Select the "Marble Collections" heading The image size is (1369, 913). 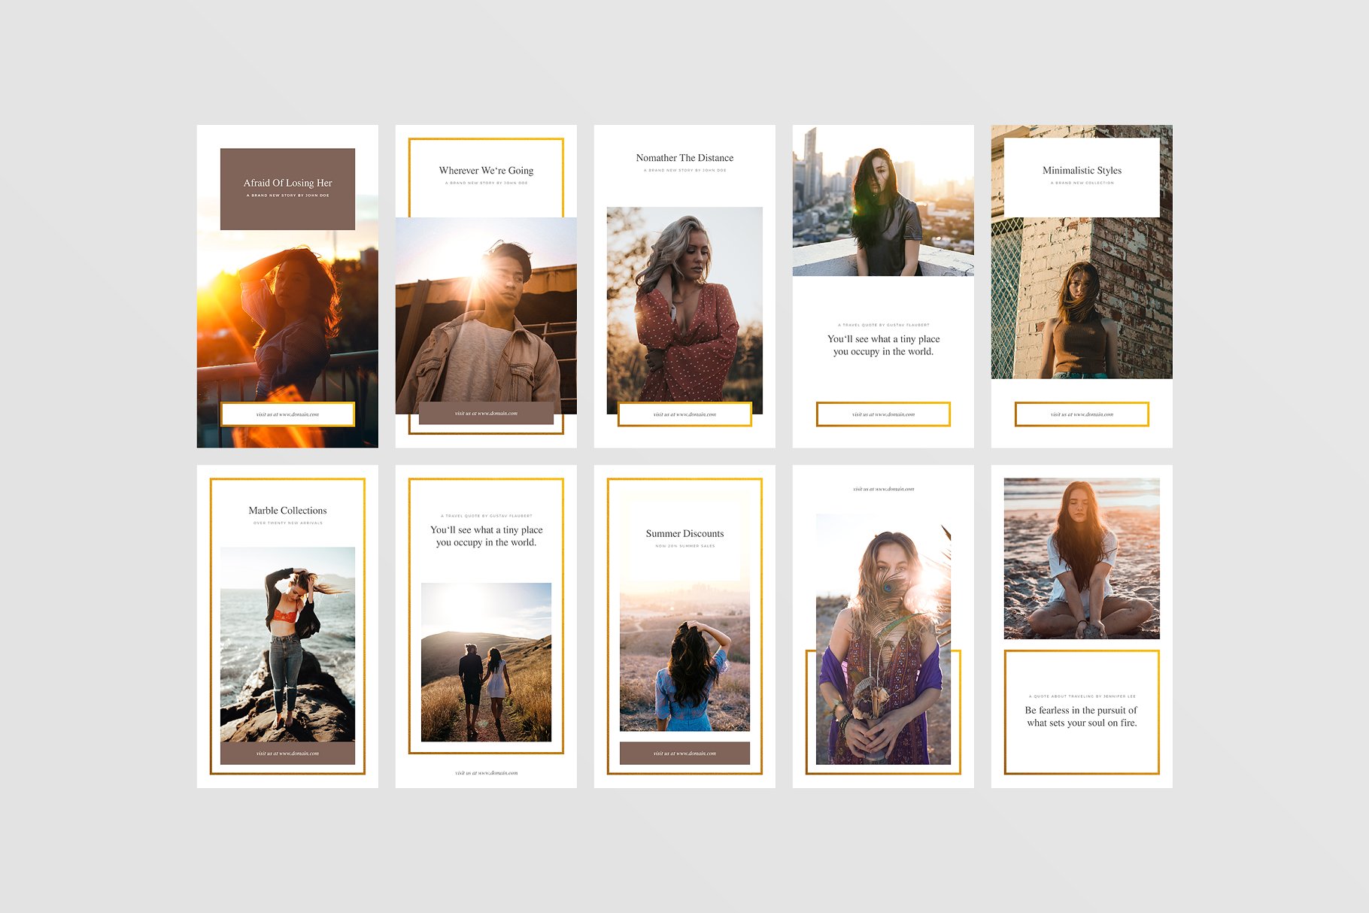click(x=287, y=511)
